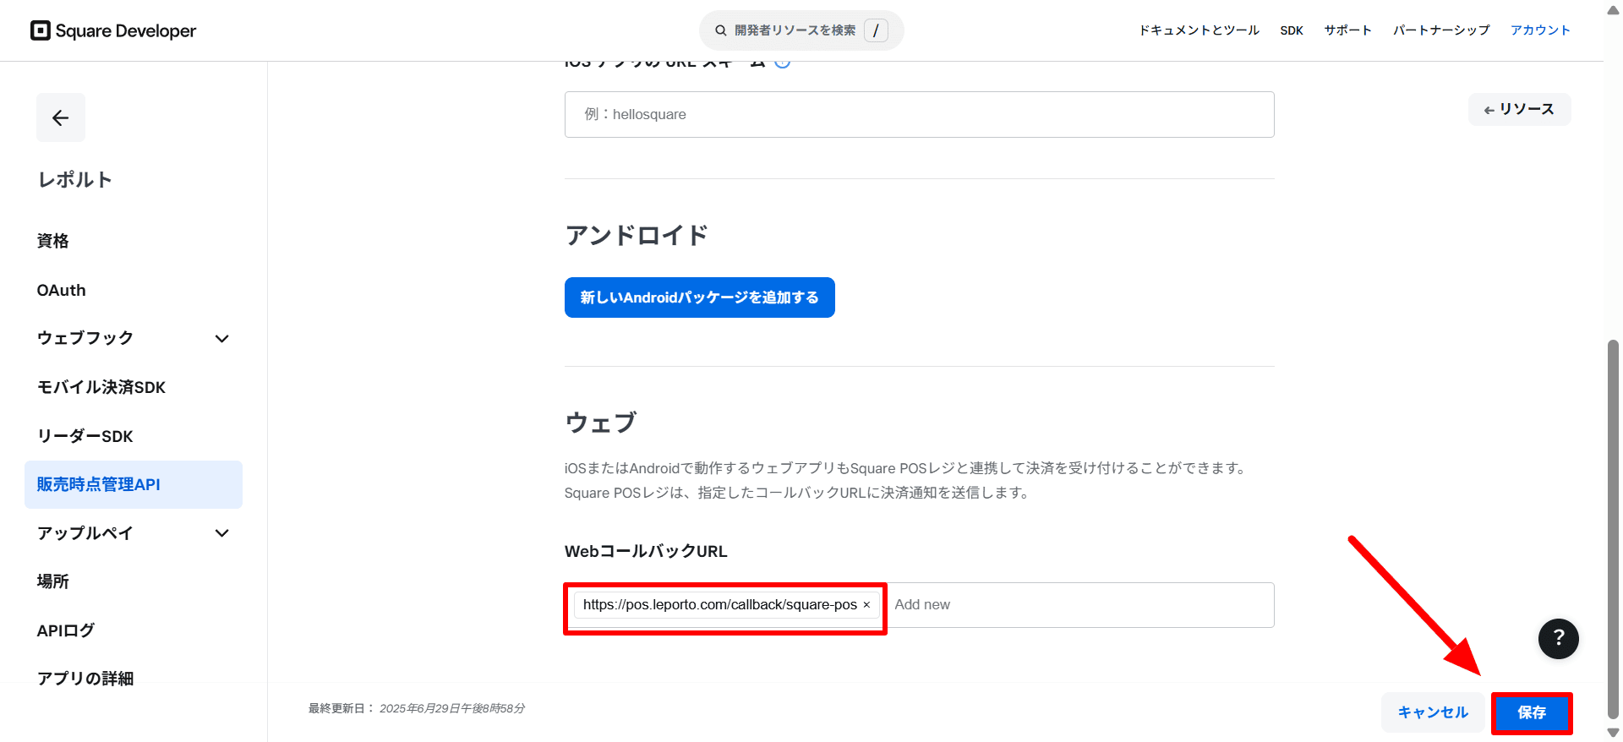Click the scrollbar down arrow
The height and width of the screenshot is (742, 1623).
tap(1613, 733)
